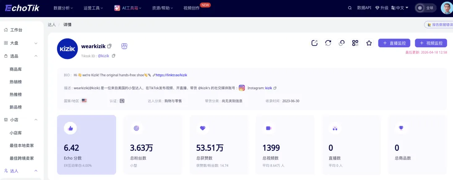The height and width of the screenshot is (180, 453).
Task: Click the EchoTik logo
Action: (x=22, y=8)
